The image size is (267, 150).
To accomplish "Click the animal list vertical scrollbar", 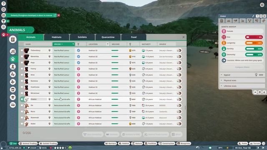I will coord(185,107).
